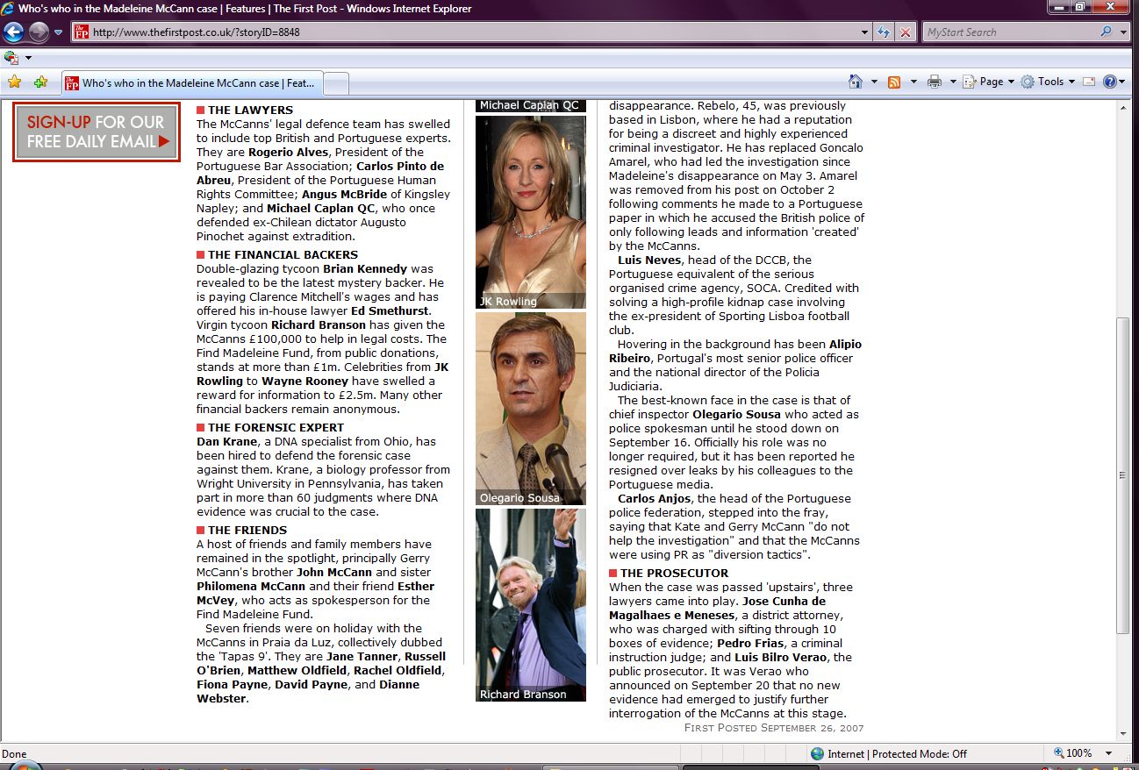The width and height of the screenshot is (1139, 770).
Task: Click the JK Rowling photo
Action: [530, 210]
